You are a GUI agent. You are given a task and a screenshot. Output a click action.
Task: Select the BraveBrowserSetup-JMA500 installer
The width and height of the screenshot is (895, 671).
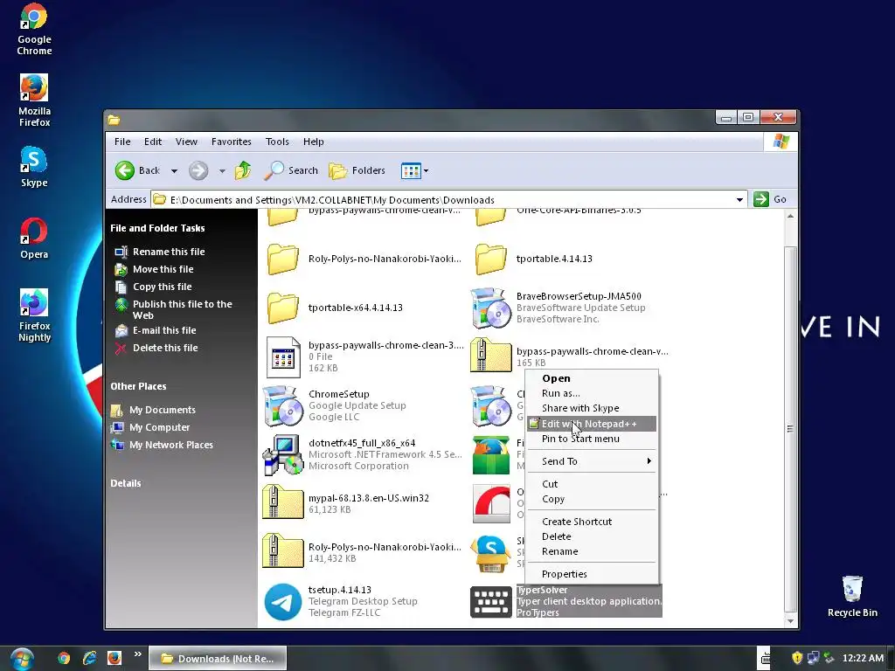coord(559,308)
